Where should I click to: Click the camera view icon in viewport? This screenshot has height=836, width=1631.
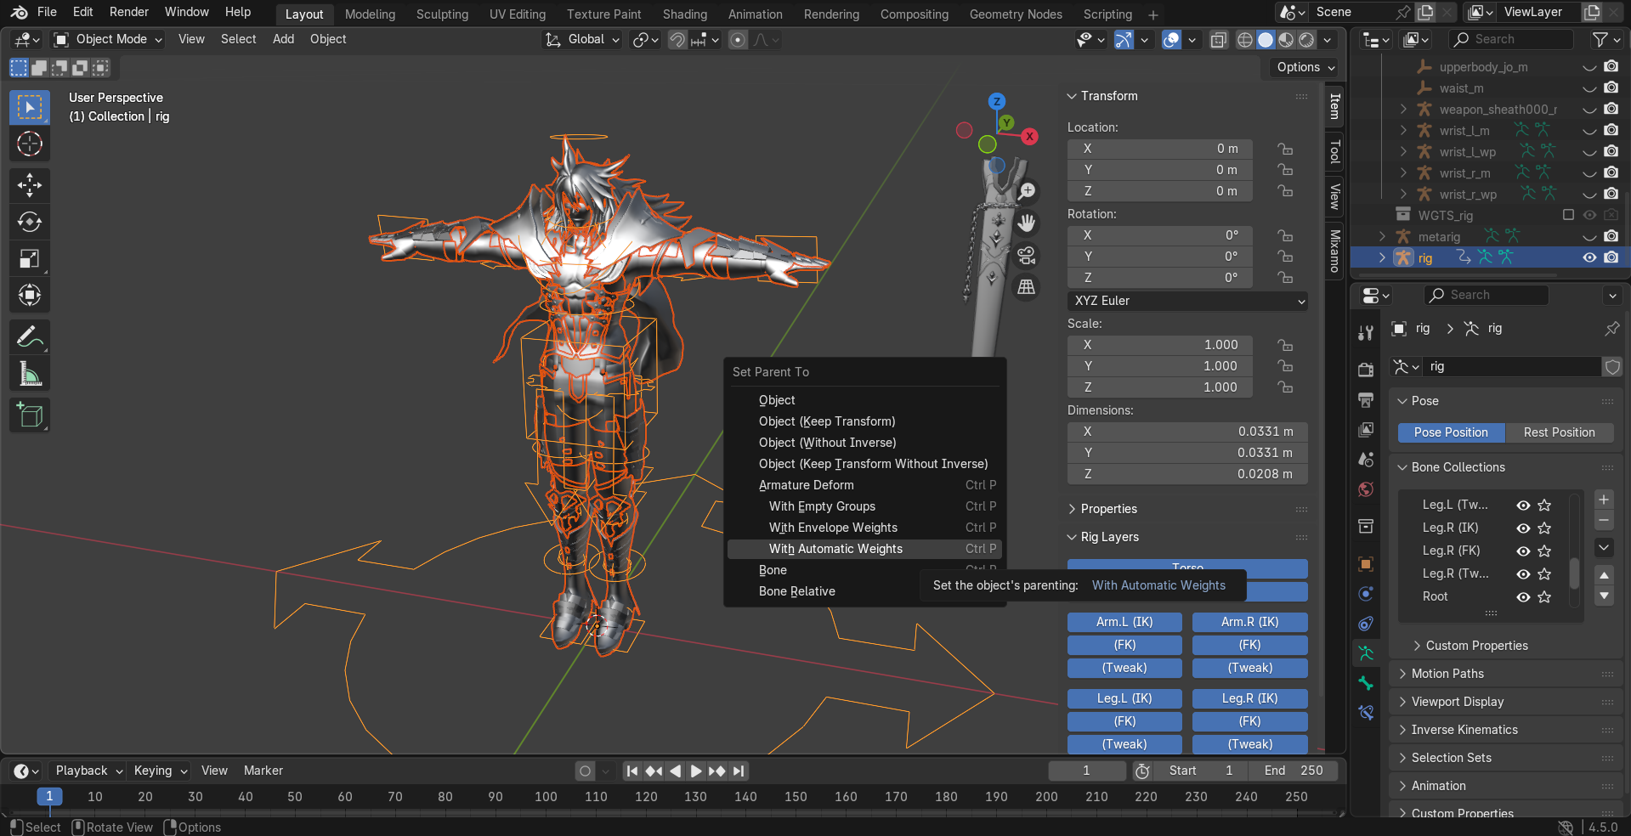(x=1027, y=256)
